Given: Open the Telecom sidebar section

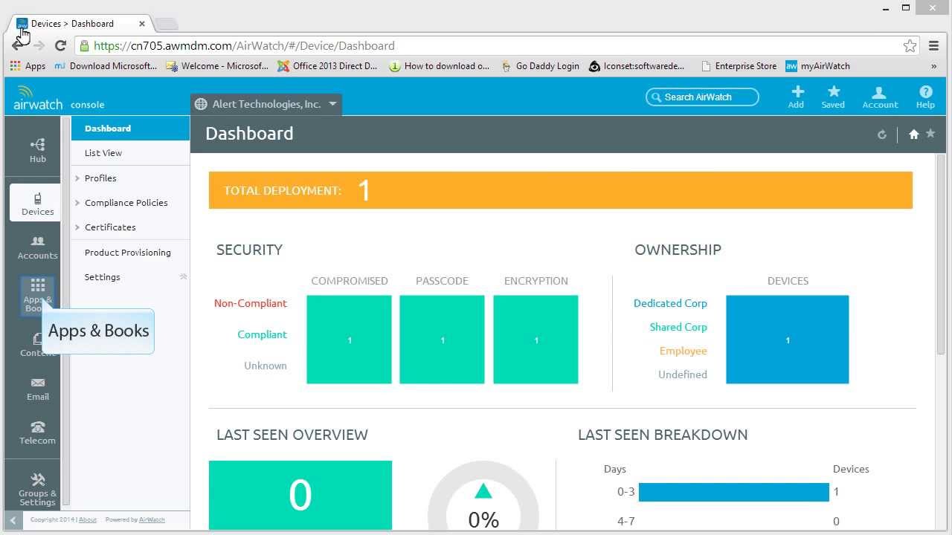Looking at the screenshot, I should (x=37, y=432).
